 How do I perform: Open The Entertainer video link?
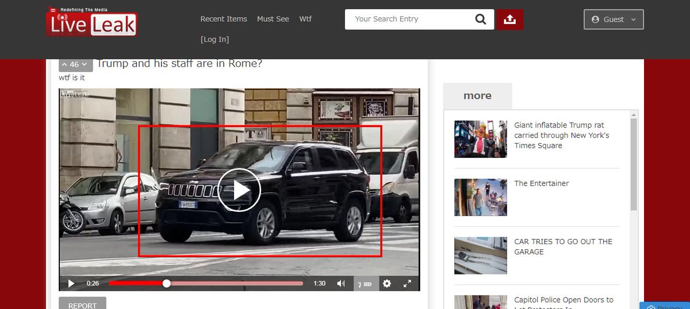pos(542,184)
